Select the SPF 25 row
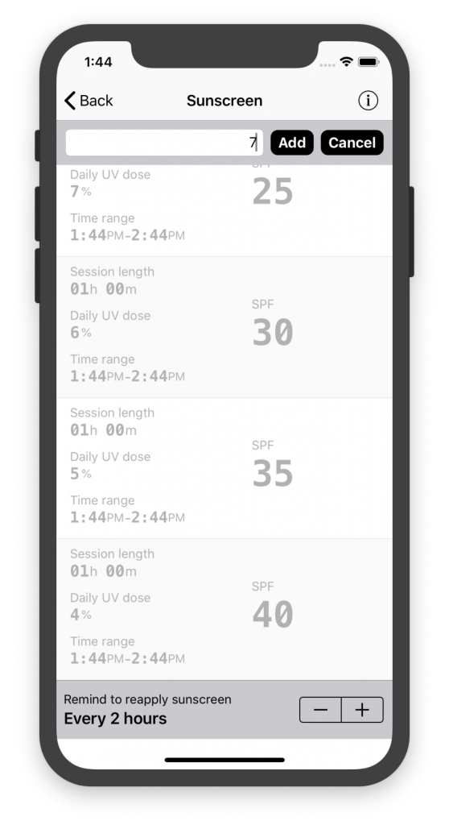 [224, 211]
